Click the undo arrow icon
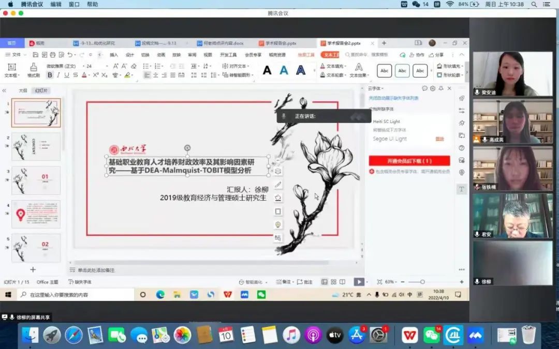 coord(69,55)
